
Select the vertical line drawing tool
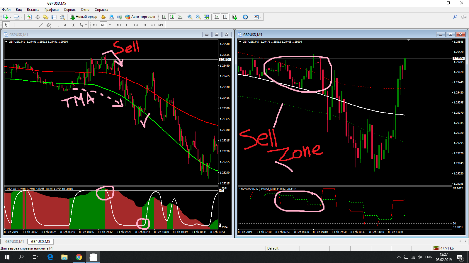click(24, 25)
